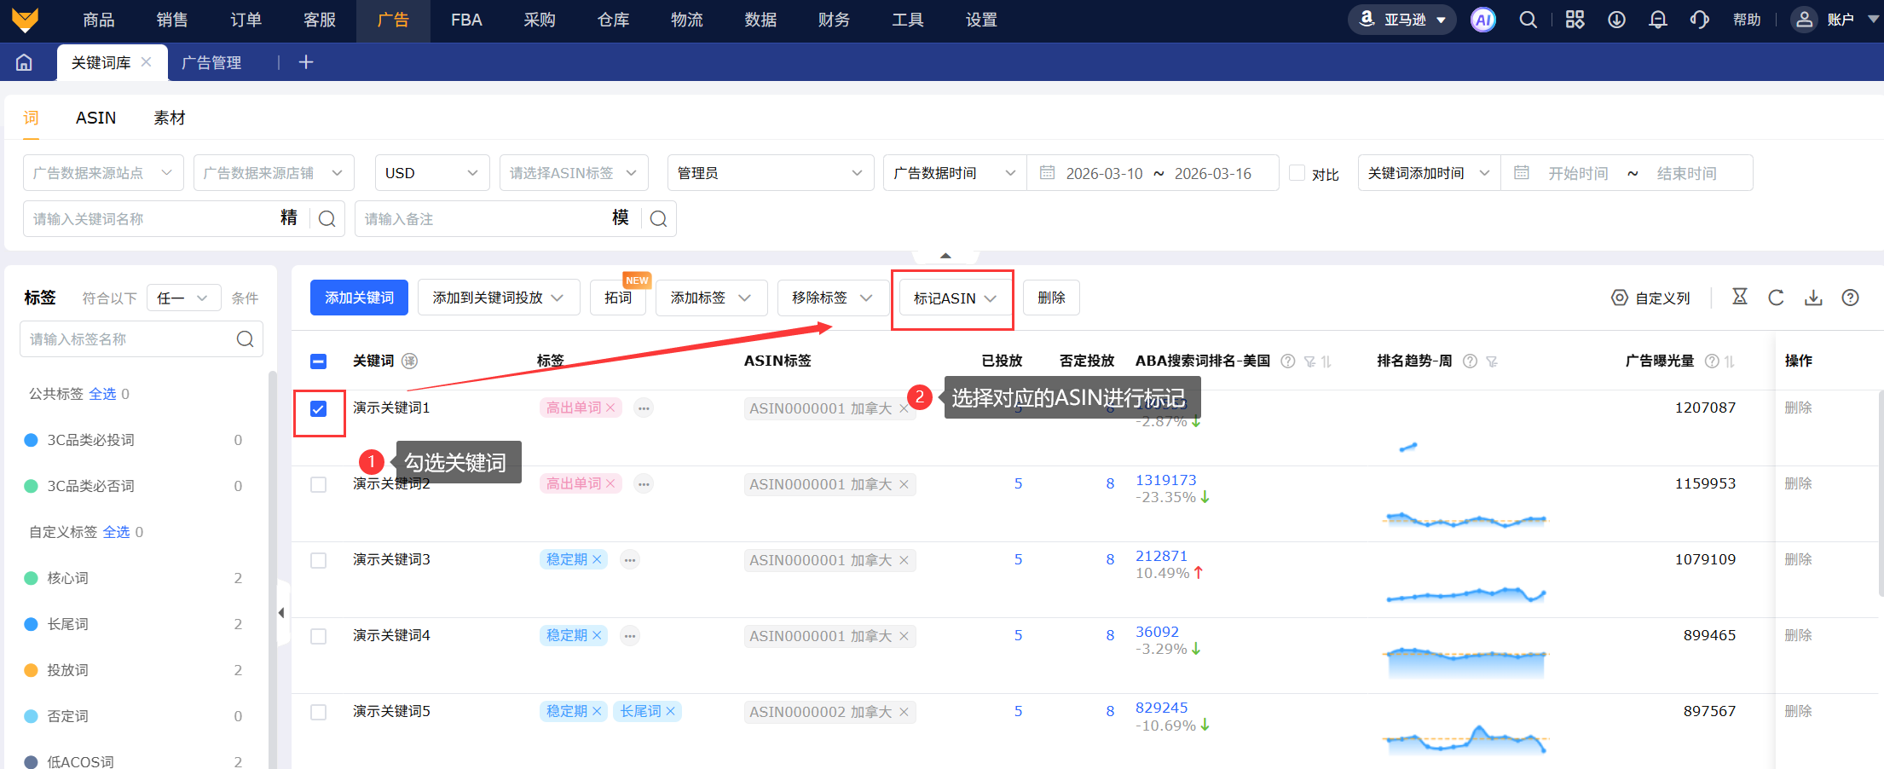Open the 数据 menu in navigation bar

tap(760, 20)
